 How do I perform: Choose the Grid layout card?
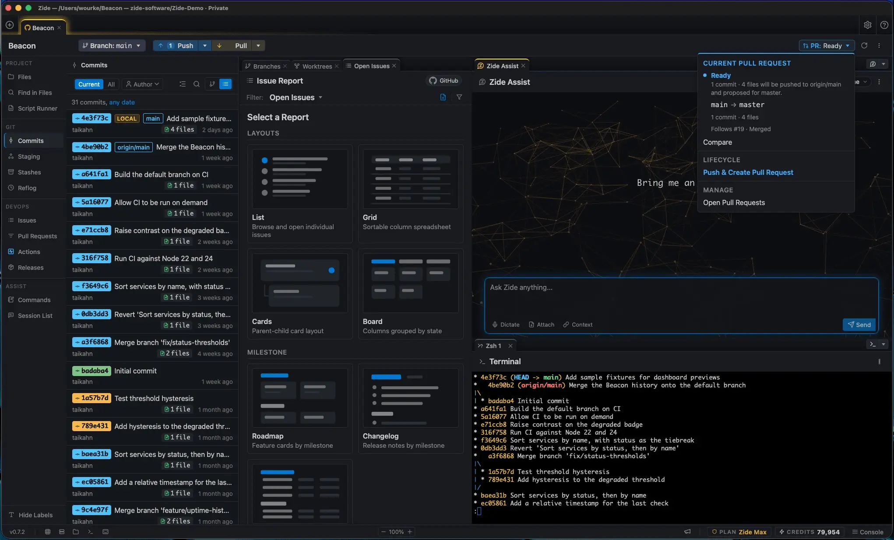pyautogui.click(x=410, y=194)
